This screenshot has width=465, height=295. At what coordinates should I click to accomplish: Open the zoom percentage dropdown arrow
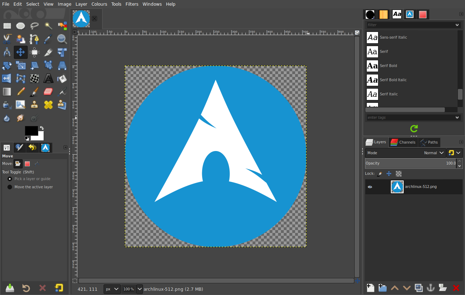[139, 289]
